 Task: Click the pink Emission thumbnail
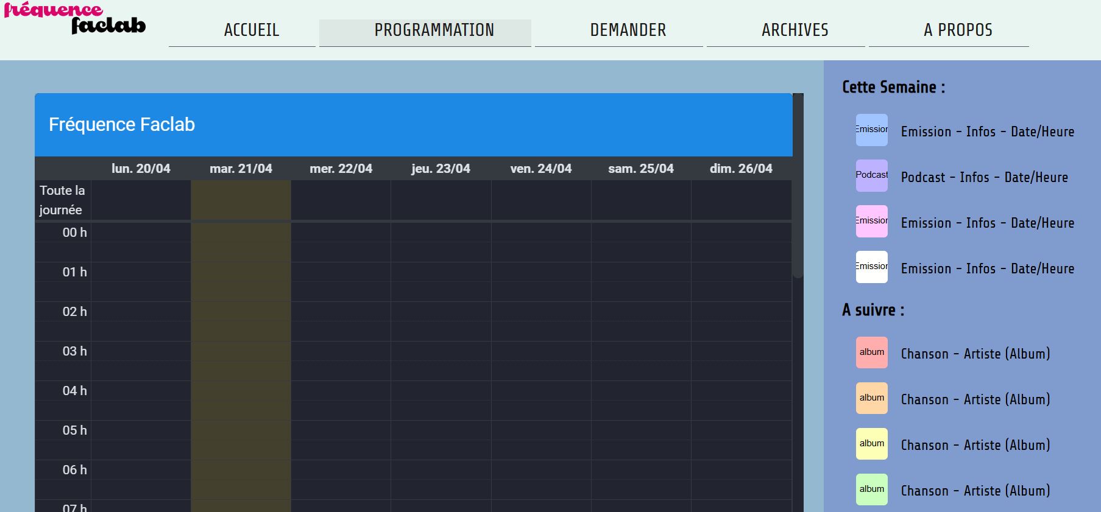pyautogui.click(x=872, y=221)
